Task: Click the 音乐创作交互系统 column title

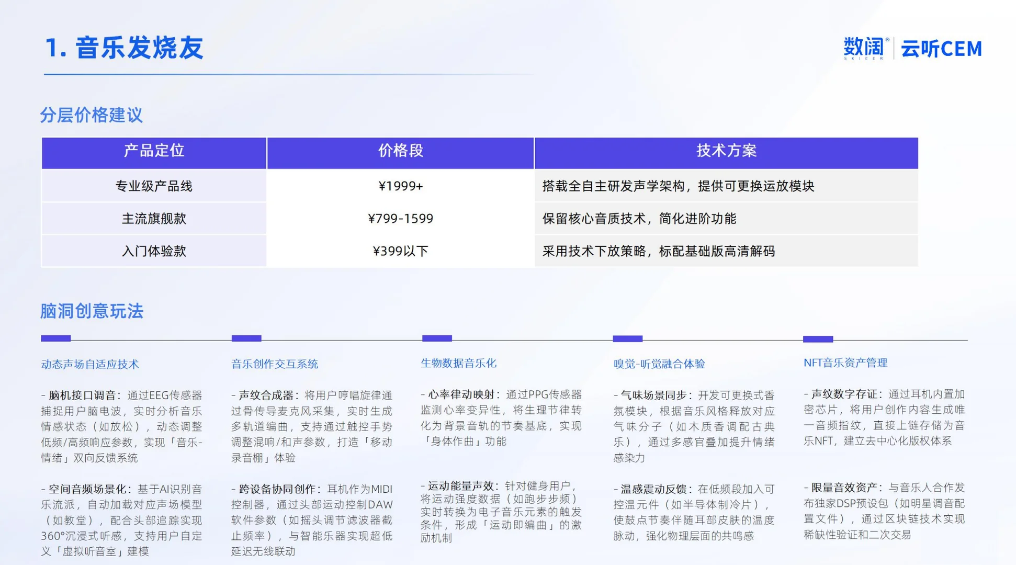Action: click(x=275, y=364)
